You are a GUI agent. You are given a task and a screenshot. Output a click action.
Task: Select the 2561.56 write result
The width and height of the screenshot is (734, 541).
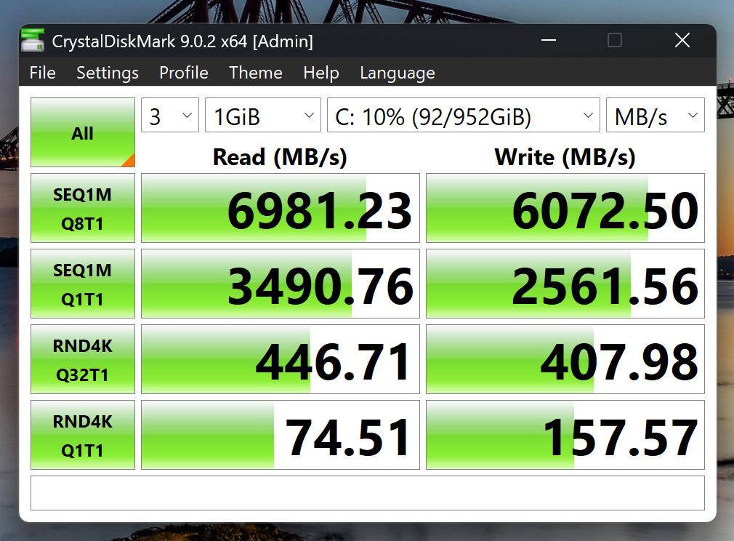[x=565, y=284]
